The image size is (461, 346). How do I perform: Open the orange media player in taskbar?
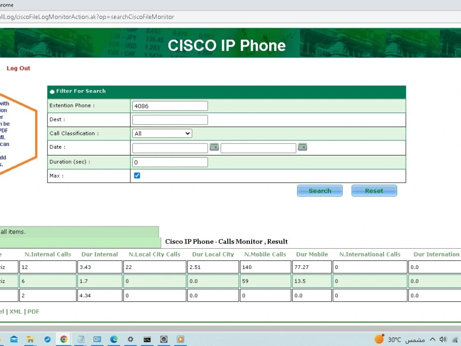[181, 339]
